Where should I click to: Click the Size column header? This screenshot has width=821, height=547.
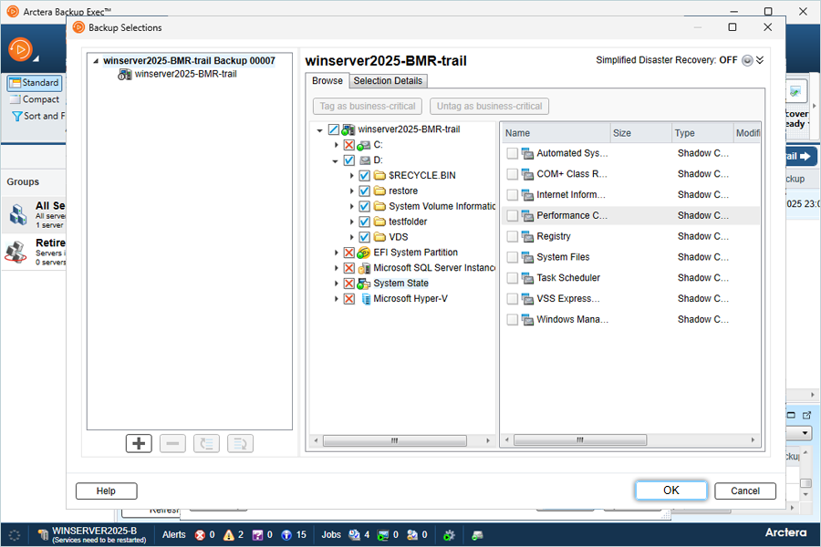click(641, 133)
